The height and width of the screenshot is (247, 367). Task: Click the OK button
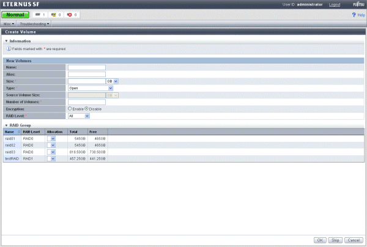[320, 240]
